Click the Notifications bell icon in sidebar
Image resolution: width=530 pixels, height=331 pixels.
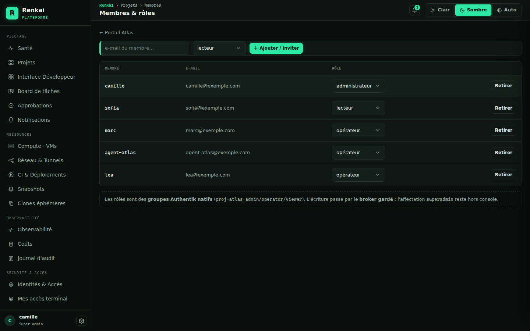(x=11, y=120)
